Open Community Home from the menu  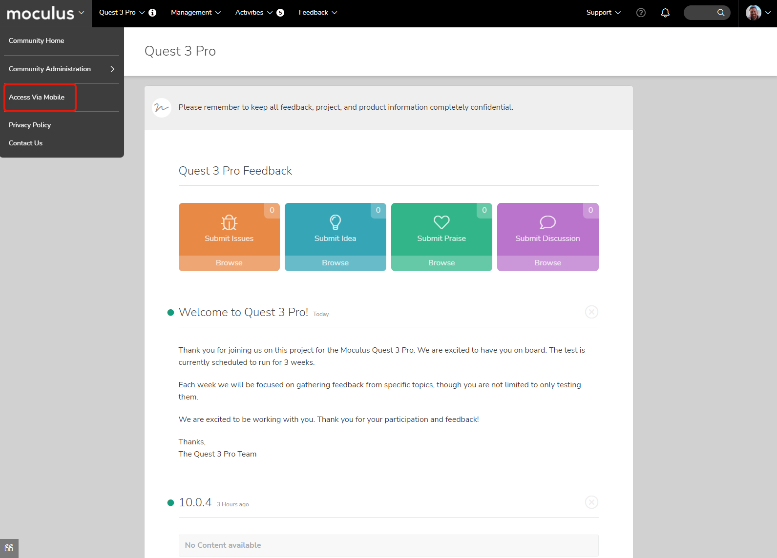point(36,41)
